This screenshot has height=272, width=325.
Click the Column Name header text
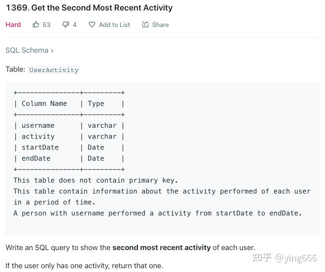44,103
